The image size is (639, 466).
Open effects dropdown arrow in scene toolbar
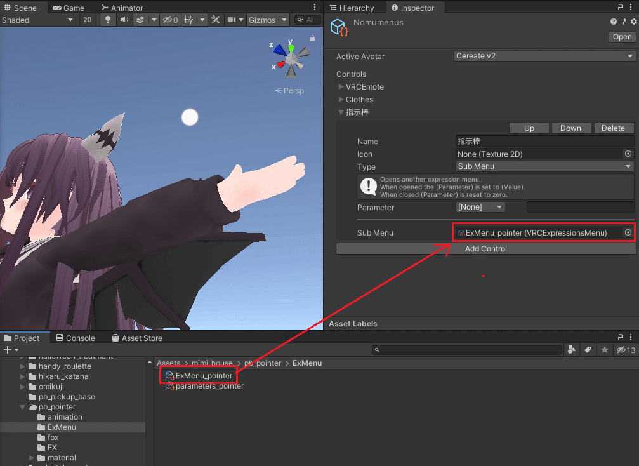coord(154,20)
